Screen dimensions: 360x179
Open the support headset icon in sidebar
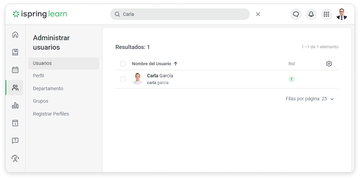click(15, 158)
